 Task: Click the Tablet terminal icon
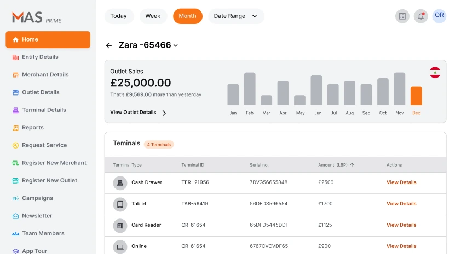coord(120,204)
